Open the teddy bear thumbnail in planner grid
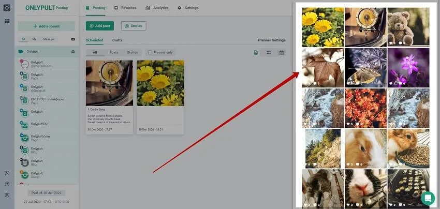 tap(408, 27)
